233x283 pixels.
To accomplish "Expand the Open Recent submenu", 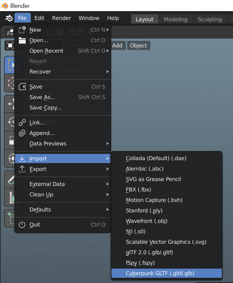I will (63, 51).
